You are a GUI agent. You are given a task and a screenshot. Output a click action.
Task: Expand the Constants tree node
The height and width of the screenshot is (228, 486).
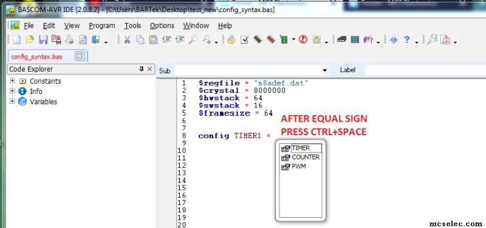[x=12, y=81]
